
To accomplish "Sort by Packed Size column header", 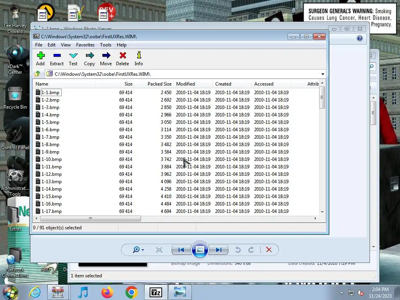I will click(x=154, y=84).
